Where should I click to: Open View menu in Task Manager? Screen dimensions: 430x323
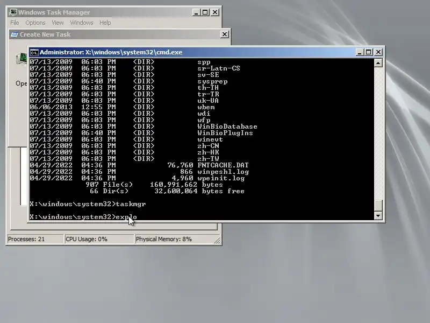[x=58, y=23]
